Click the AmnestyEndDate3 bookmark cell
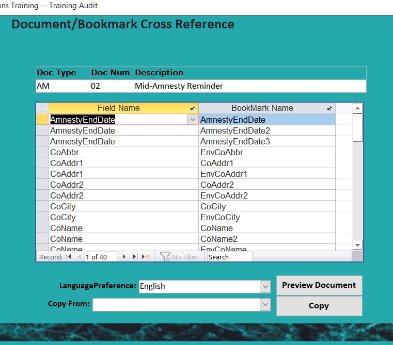The height and width of the screenshot is (345, 393). 267,141
